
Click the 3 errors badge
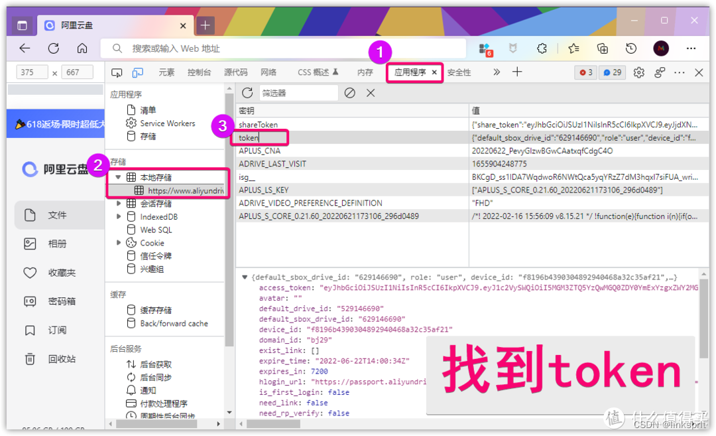(586, 72)
